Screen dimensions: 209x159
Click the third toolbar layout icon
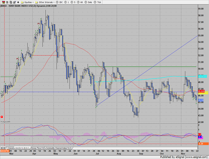click(11, 2)
